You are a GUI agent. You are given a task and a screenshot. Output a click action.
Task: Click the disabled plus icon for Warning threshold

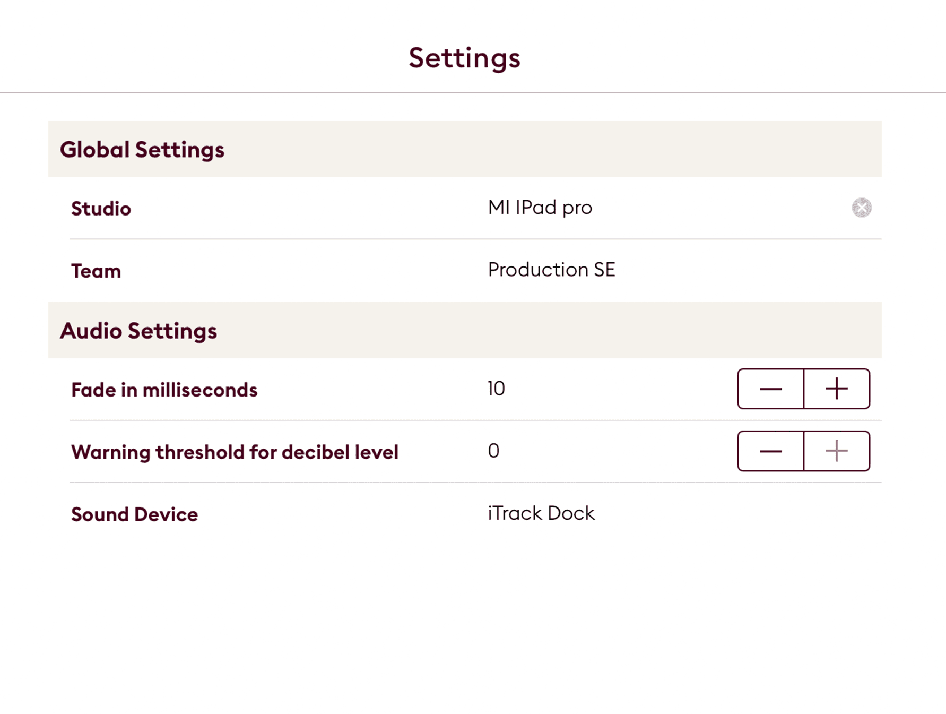(836, 451)
